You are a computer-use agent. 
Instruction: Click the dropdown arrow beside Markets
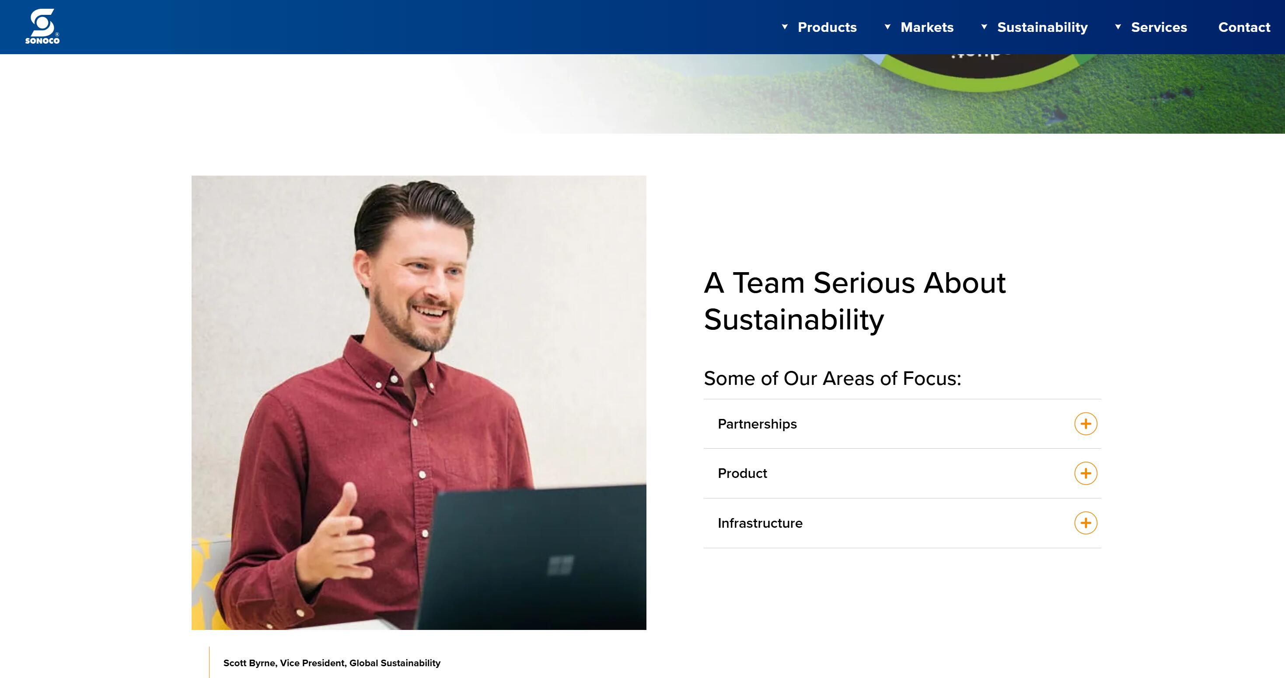[x=887, y=28]
